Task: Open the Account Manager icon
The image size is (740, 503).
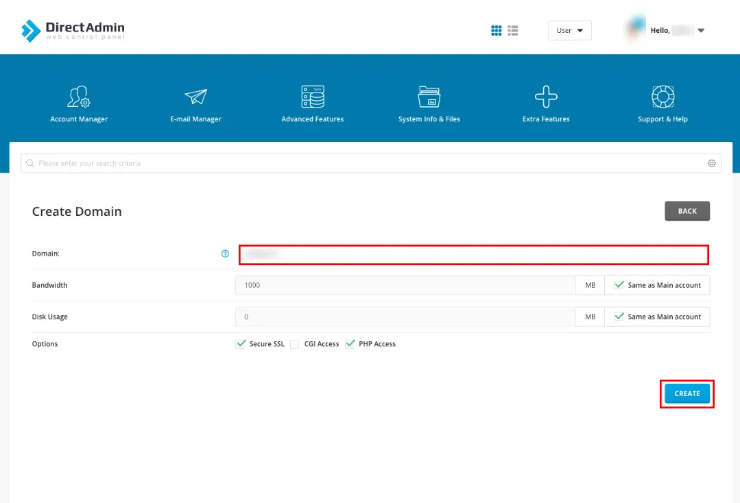Action: point(79,97)
